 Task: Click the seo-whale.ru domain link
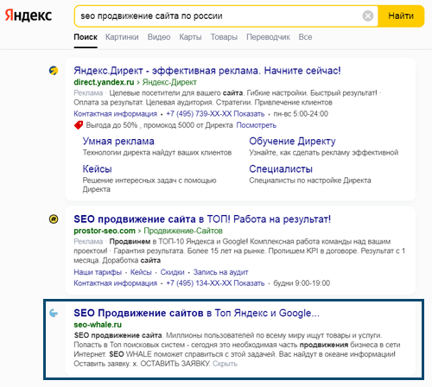coord(98,325)
